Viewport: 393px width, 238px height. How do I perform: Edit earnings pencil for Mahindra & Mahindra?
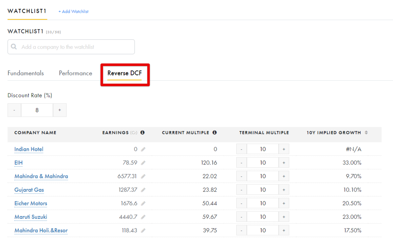(x=143, y=176)
